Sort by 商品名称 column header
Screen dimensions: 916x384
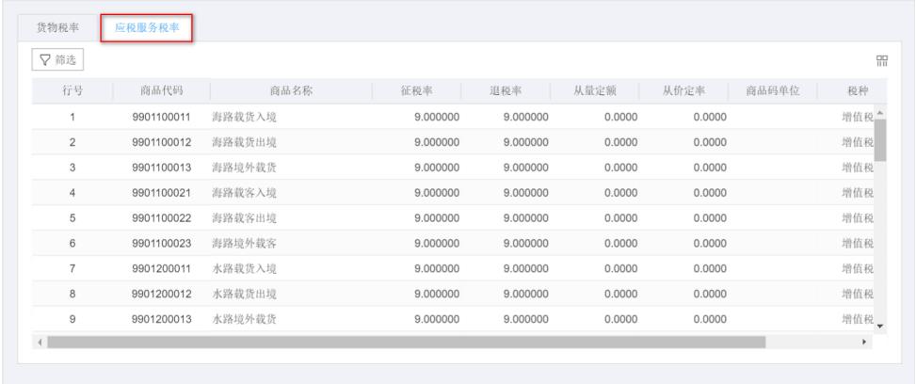[x=290, y=90]
